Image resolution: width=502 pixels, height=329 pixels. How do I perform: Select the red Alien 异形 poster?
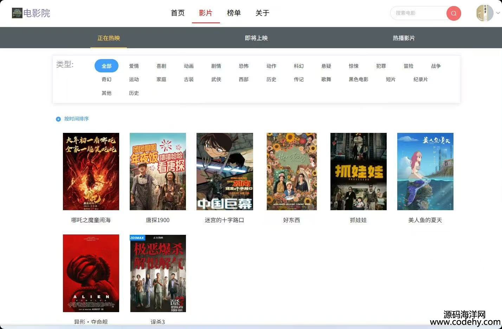91,273
